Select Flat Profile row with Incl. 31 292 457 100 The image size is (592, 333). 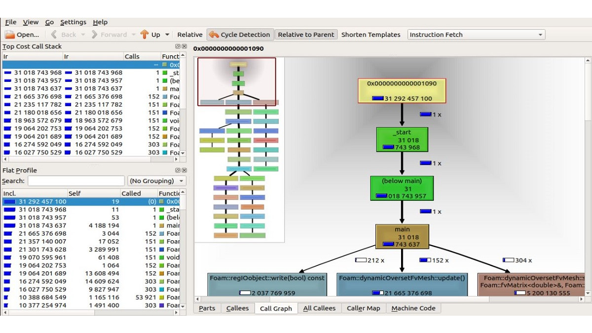[x=91, y=202]
